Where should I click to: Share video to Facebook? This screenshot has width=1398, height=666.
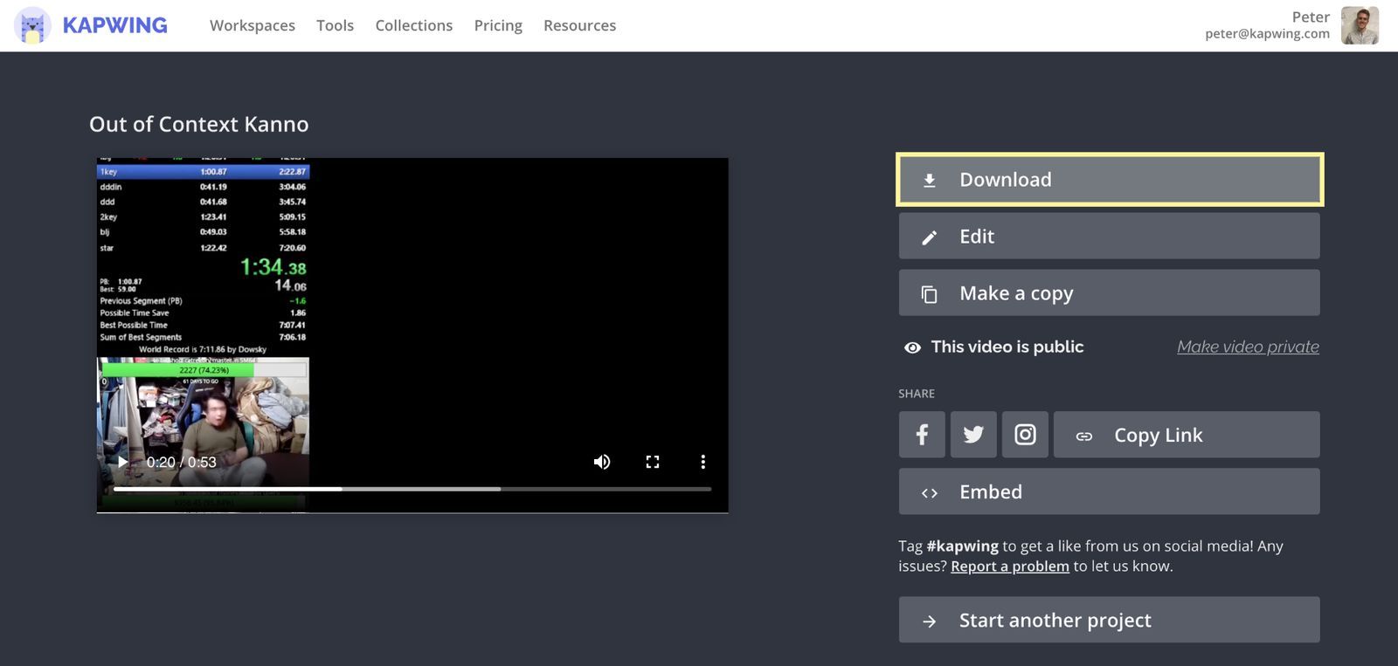921,435
